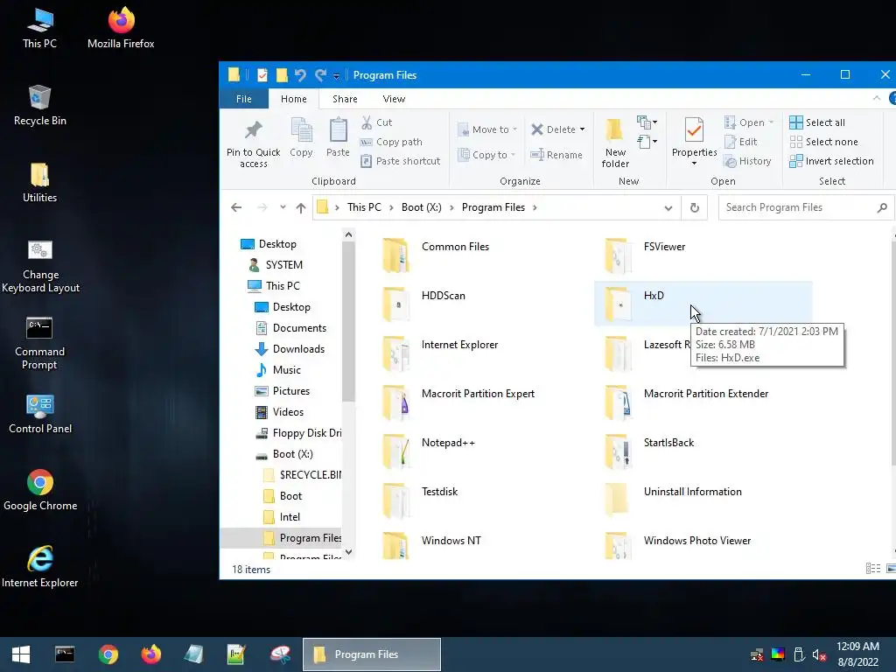896x672 pixels.
Task: Click the Copy icon in ribbon
Action: [301, 130]
